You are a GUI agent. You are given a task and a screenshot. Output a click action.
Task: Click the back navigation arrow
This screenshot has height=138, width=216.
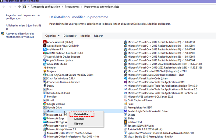pyautogui.click(x=3, y=7)
